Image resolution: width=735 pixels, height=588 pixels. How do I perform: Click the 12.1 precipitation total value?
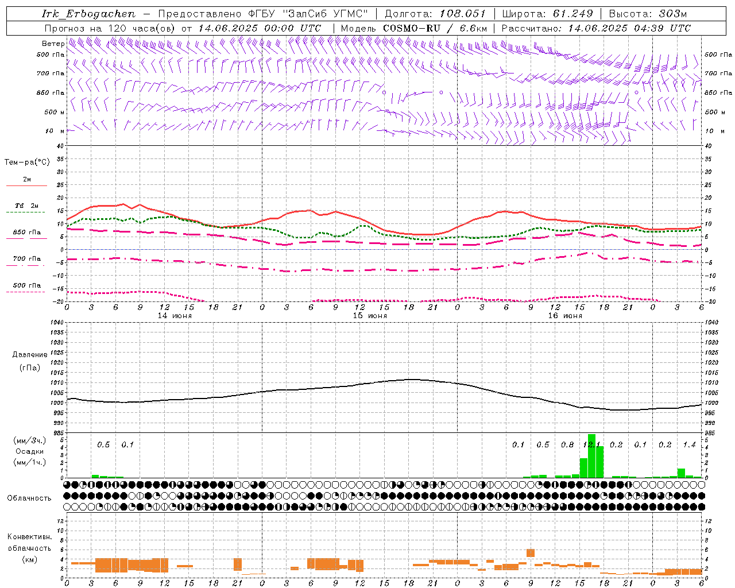[x=591, y=445]
